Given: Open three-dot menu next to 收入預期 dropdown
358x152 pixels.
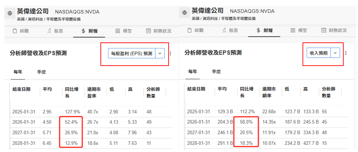Looking at the screenshot, I should click(346, 53).
